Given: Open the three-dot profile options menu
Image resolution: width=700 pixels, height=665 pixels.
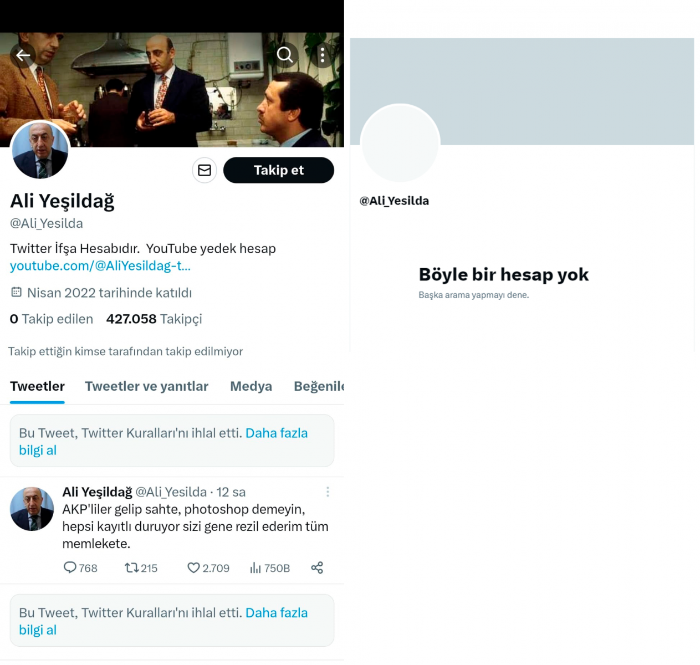Looking at the screenshot, I should click(x=323, y=55).
